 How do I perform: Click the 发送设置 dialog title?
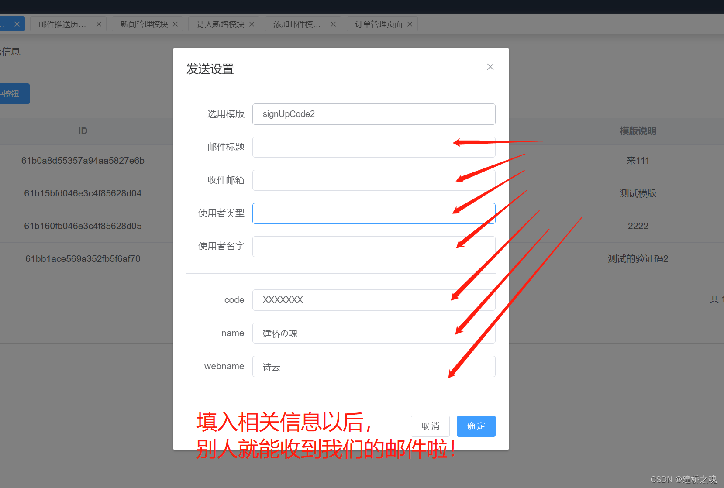pos(210,69)
